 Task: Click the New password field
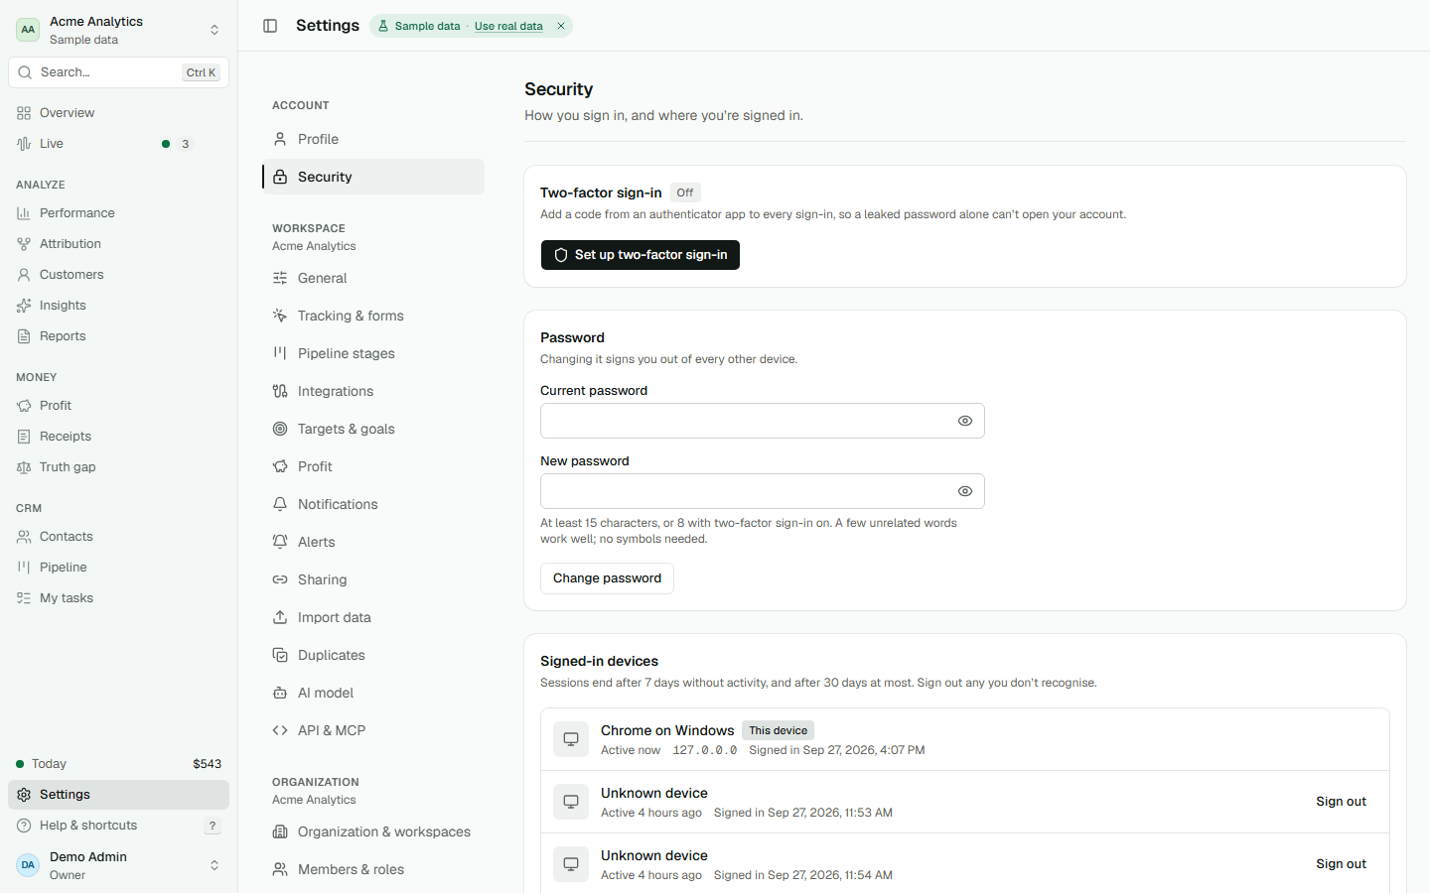(x=763, y=491)
